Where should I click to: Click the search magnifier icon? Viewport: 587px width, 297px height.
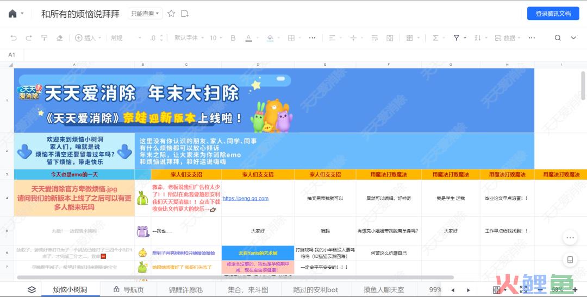point(558,38)
